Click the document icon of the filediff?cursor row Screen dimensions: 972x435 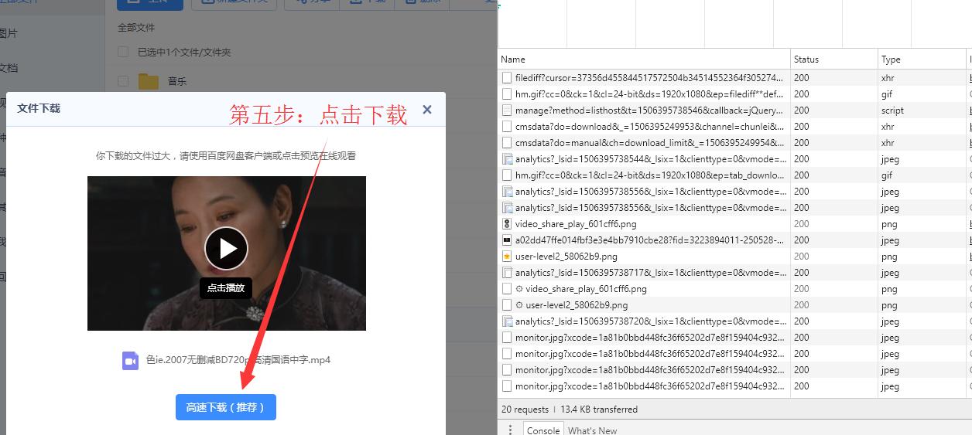click(507, 78)
